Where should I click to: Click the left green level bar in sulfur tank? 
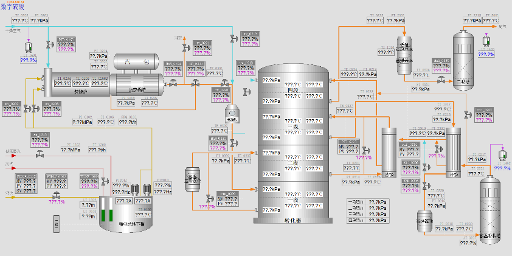pos(103,209)
